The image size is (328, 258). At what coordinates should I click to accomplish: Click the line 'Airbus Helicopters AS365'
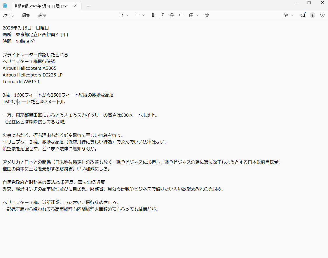tap(29, 68)
